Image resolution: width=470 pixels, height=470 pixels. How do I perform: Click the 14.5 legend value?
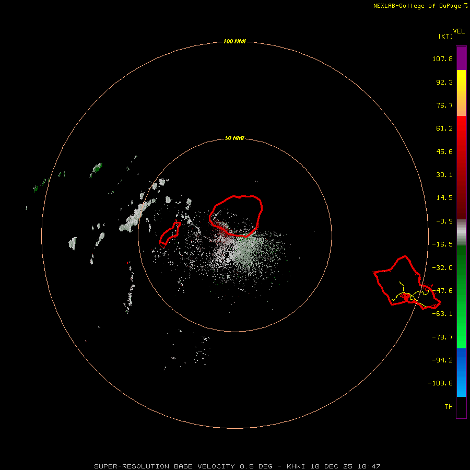pos(444,198)
